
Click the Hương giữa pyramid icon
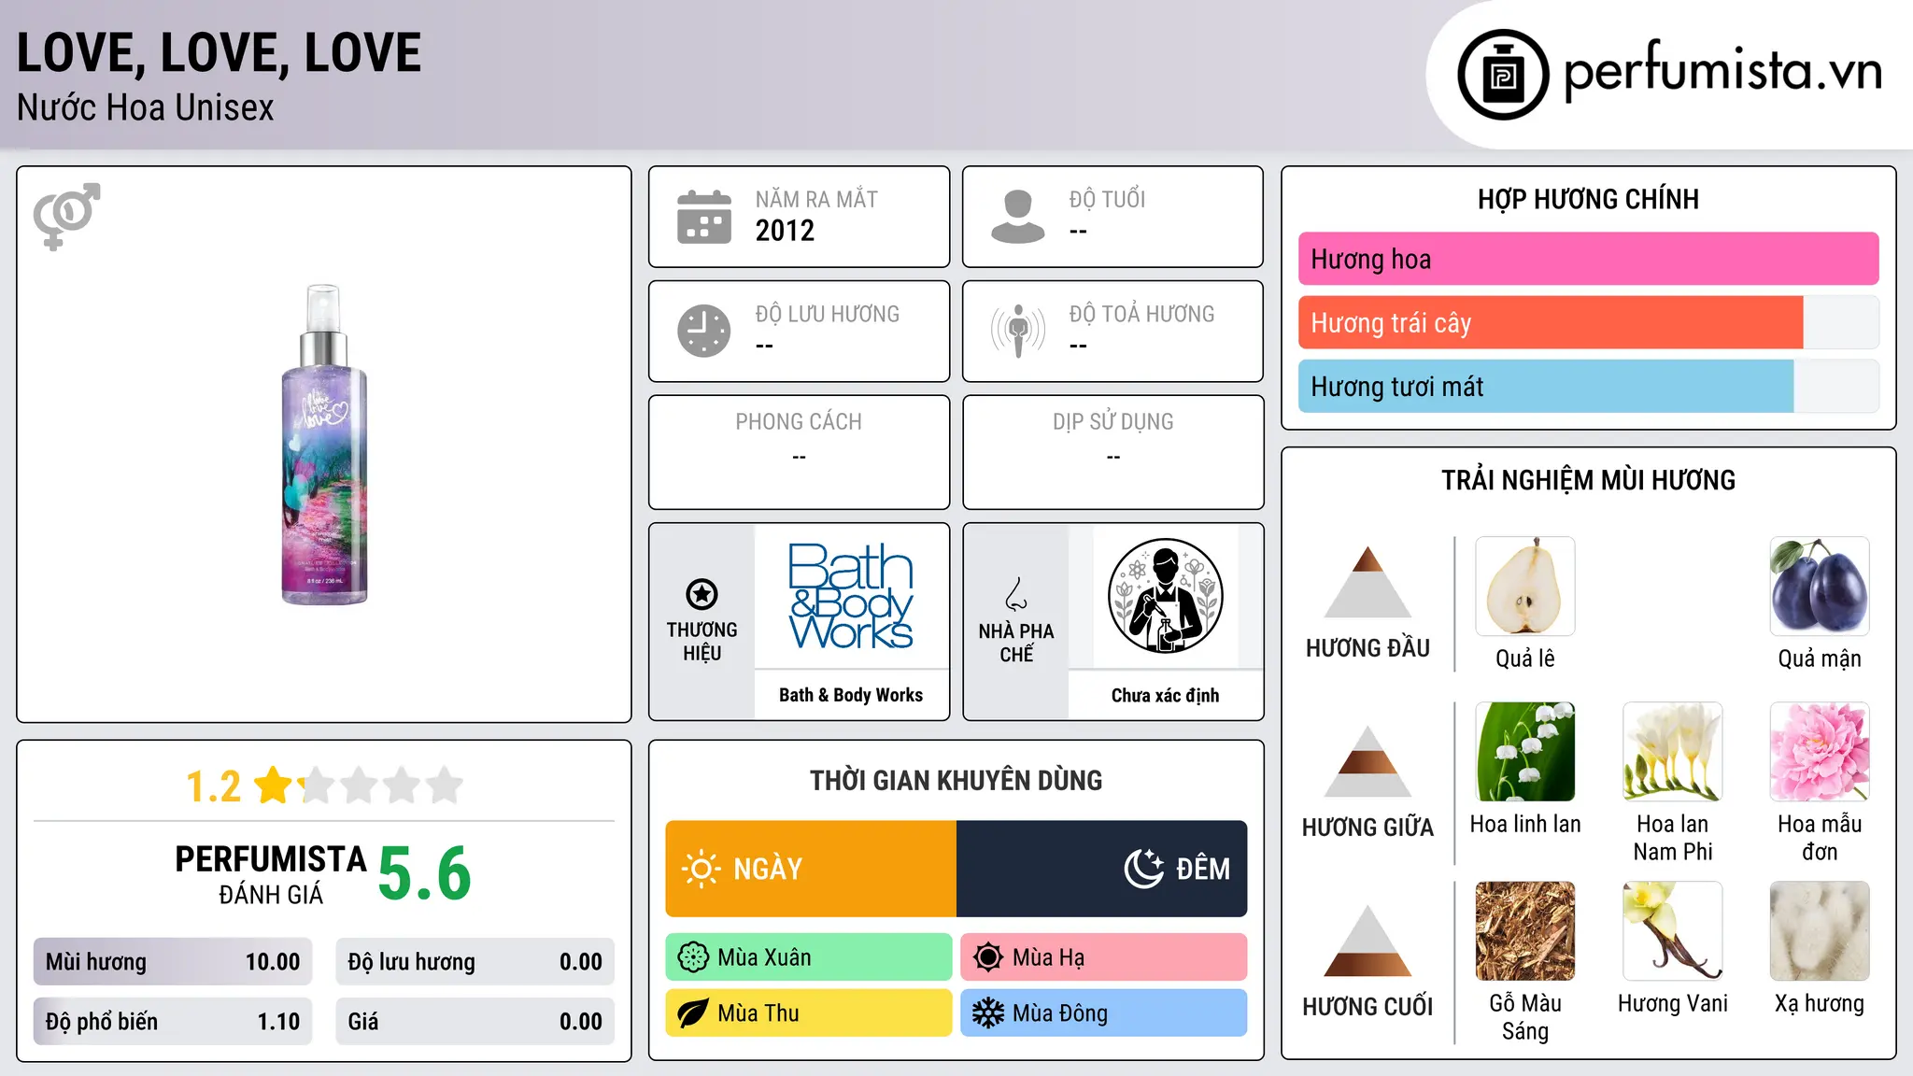(x=1367, y=761)
